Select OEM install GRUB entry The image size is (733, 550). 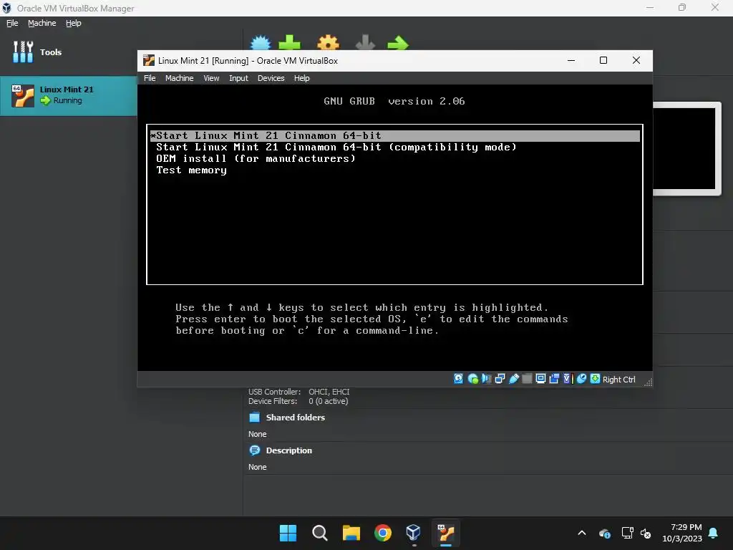click(256, 158)
